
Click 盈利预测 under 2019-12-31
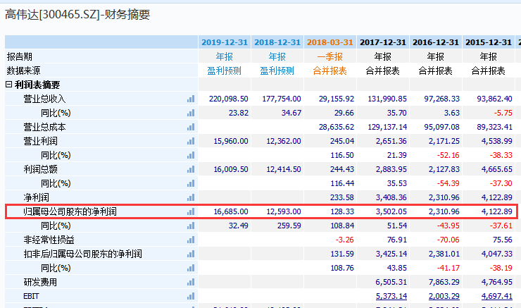tap(225, 70)
